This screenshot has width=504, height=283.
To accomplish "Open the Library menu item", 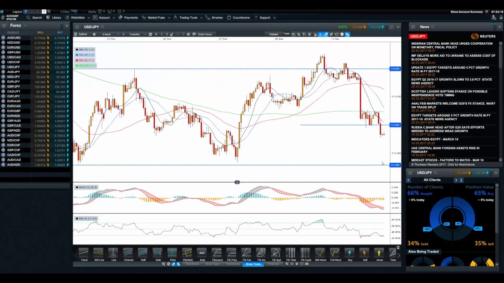I will [54, 17].
